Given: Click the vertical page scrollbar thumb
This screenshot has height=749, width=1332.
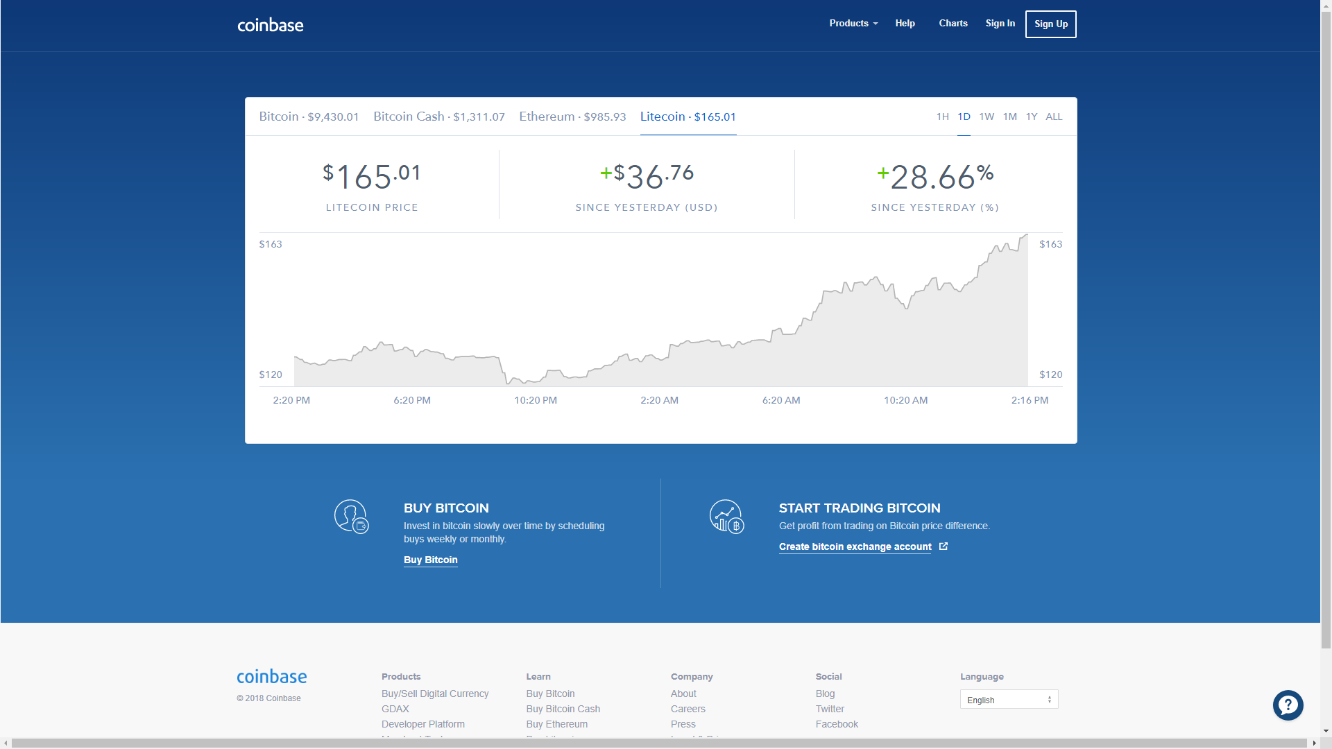Looking at the screenshot, I should [x=1326, y=329].
